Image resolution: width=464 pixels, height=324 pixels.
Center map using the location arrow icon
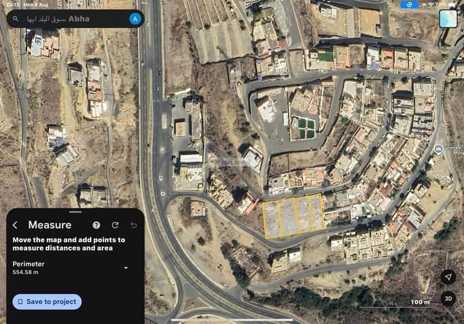448,276
